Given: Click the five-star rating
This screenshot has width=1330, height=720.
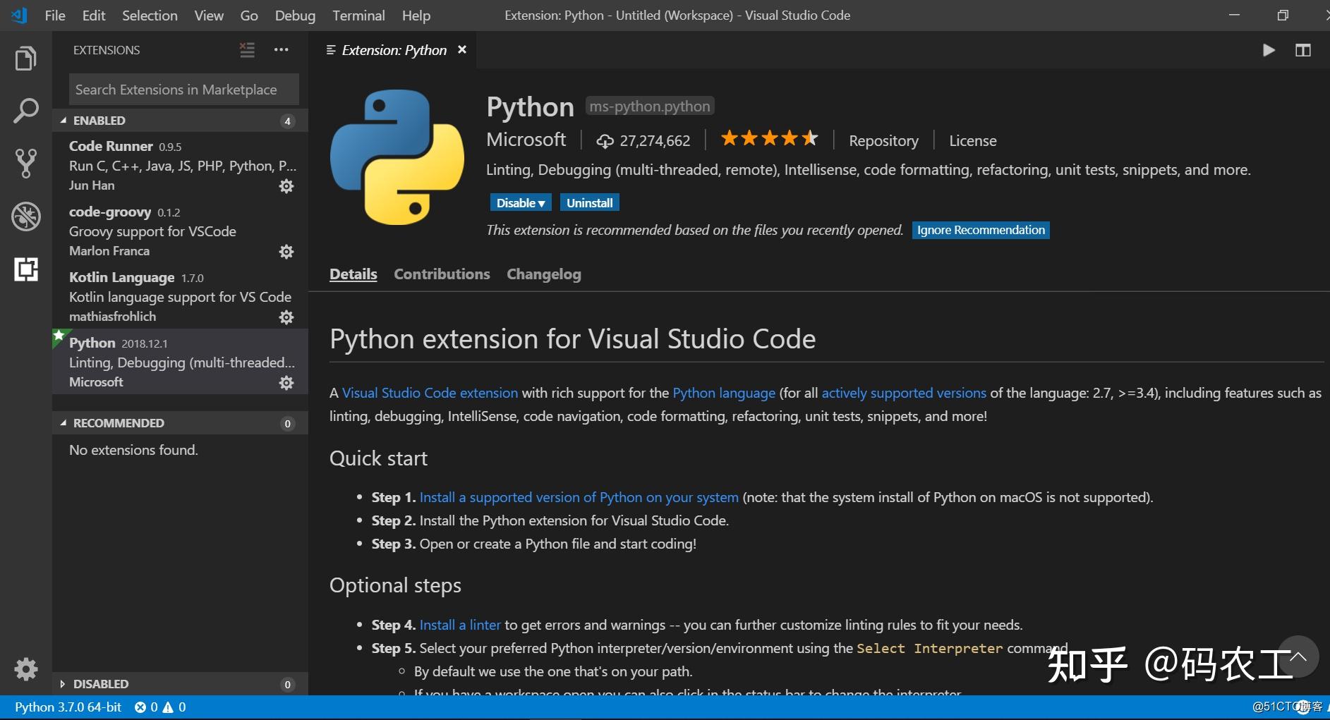Looking at the screenshot, I should [x=769, y=138].
